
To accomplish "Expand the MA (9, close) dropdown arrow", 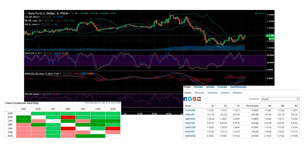I will pyautogui.click(x=39, y=24).
